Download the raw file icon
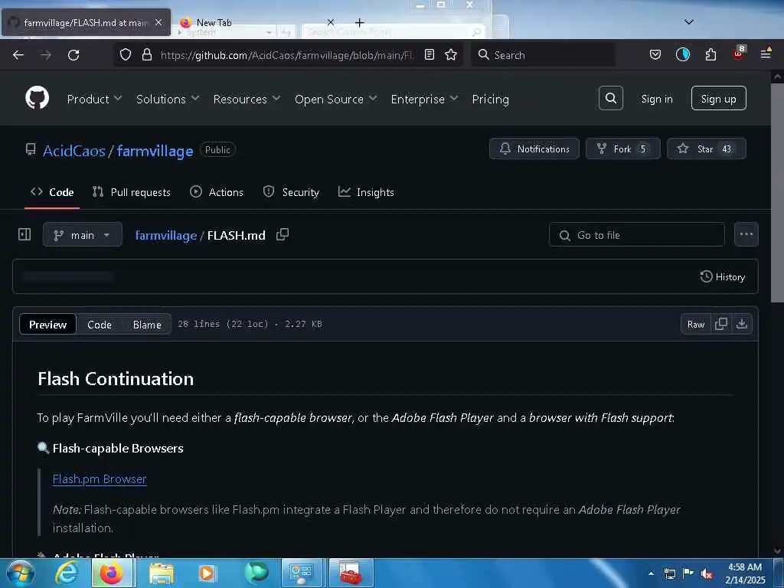784x588 pixels. tap(742, 324)
